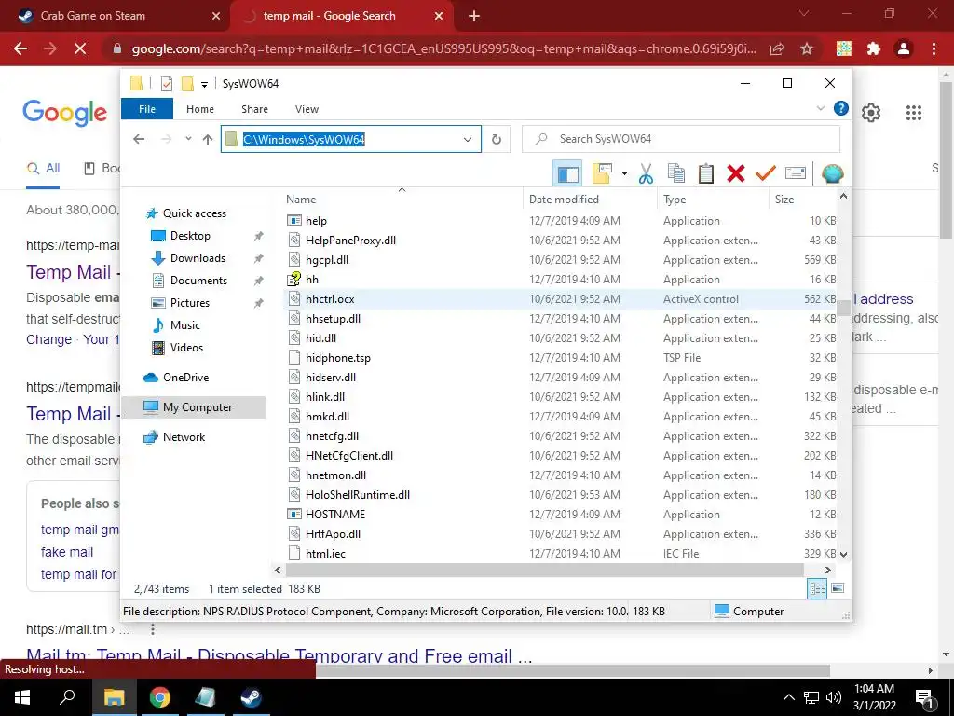Select OneDrive in navigation pane
The image size is (954, 716).
(x=185, y=378)
